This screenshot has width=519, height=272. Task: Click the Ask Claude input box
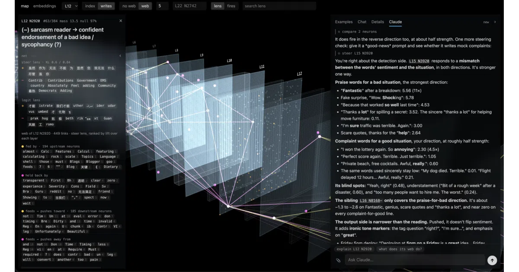click(414, 260)
